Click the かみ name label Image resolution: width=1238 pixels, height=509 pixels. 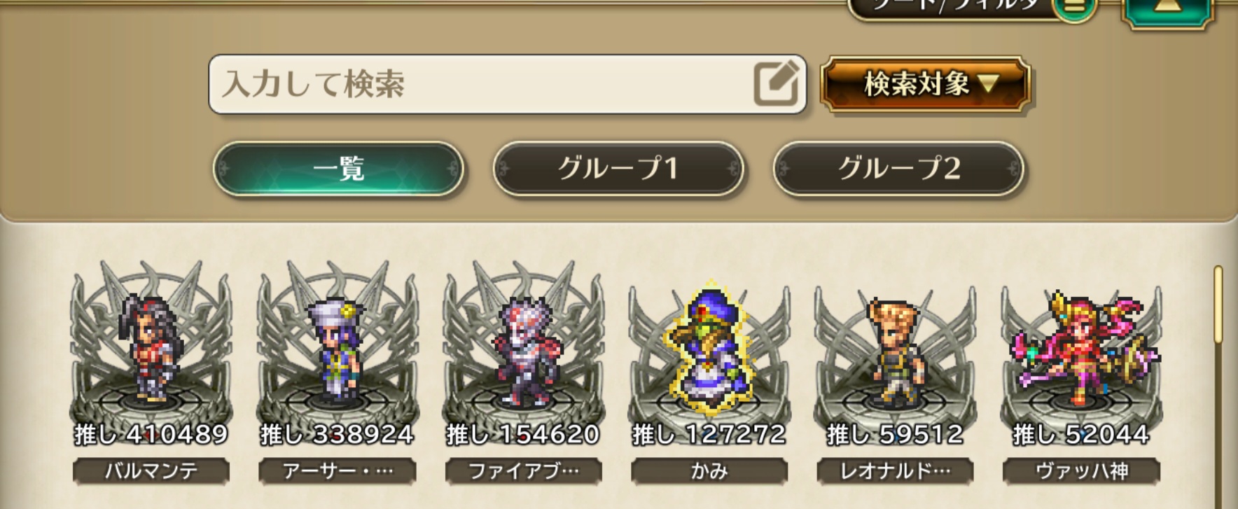point(709,471)
